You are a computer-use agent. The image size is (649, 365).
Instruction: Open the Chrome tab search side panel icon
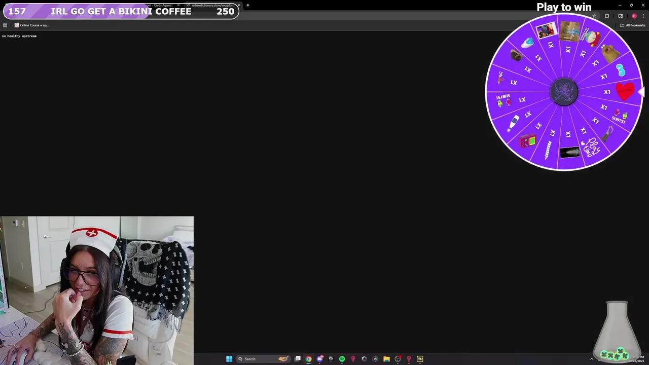(x=621, y=16)
